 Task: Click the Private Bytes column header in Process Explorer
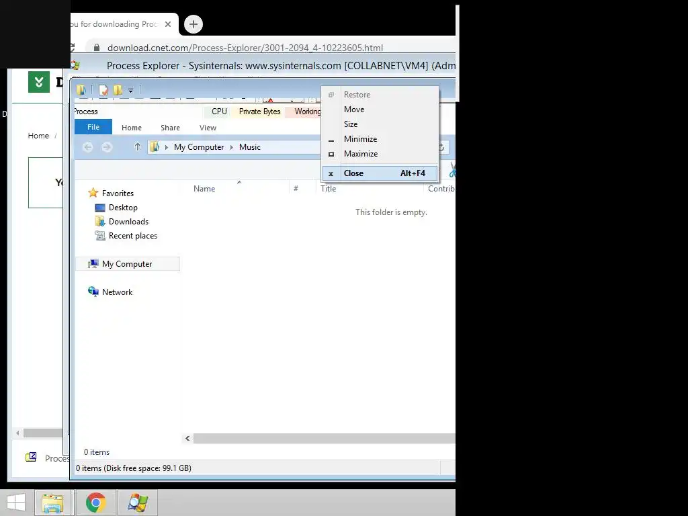point(259,112)
